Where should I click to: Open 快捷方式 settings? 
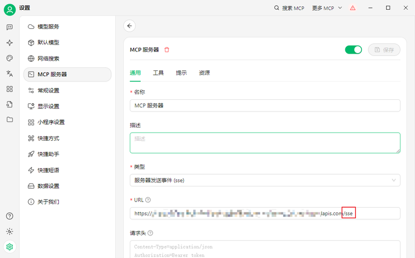tap(67, 138)
